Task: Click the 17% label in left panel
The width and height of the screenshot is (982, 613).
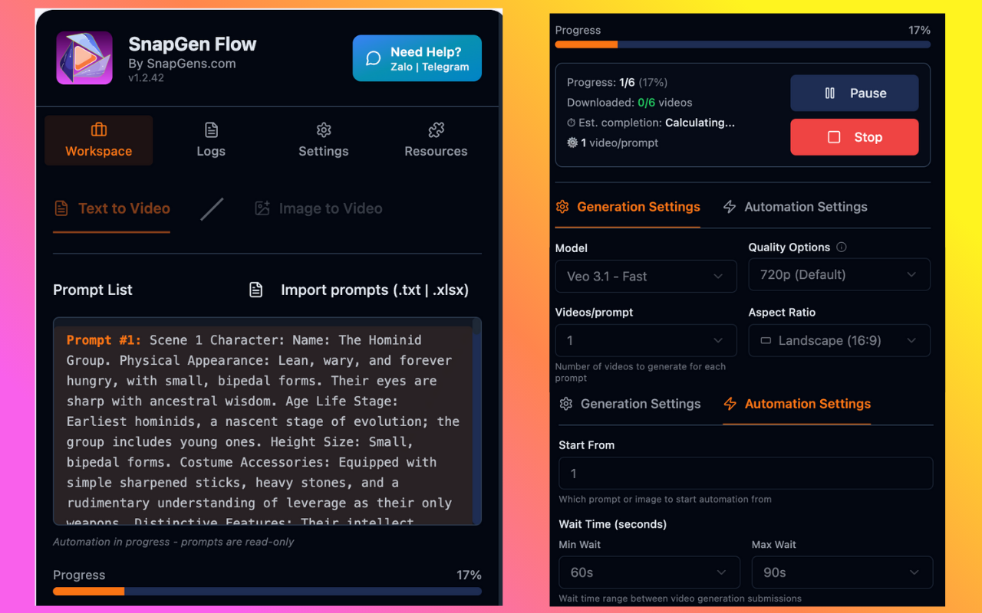Action: coord(469,575)
